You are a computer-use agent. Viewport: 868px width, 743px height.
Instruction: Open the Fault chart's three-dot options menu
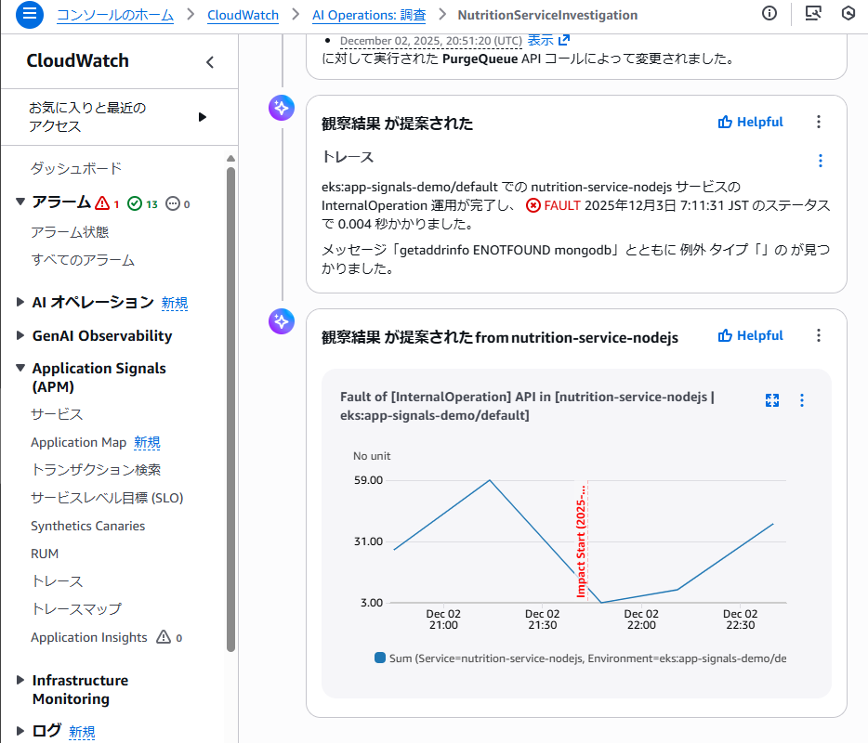[x=803, y=400]
